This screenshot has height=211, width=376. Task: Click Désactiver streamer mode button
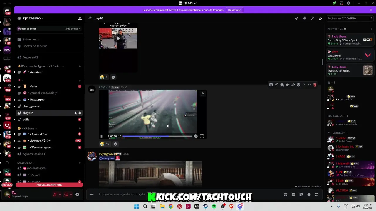point(234,10)
